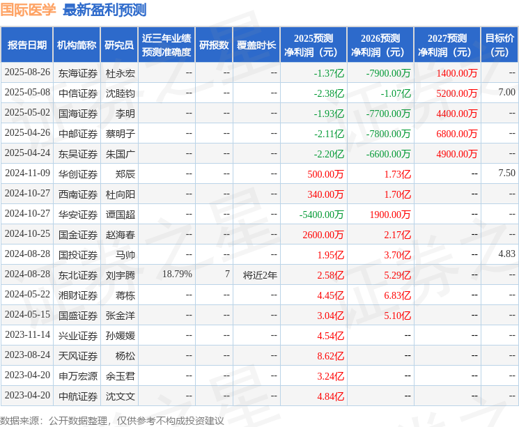Click the date 2024-05-15
This screenshot has width=519, height=427.
coord(27,314)
